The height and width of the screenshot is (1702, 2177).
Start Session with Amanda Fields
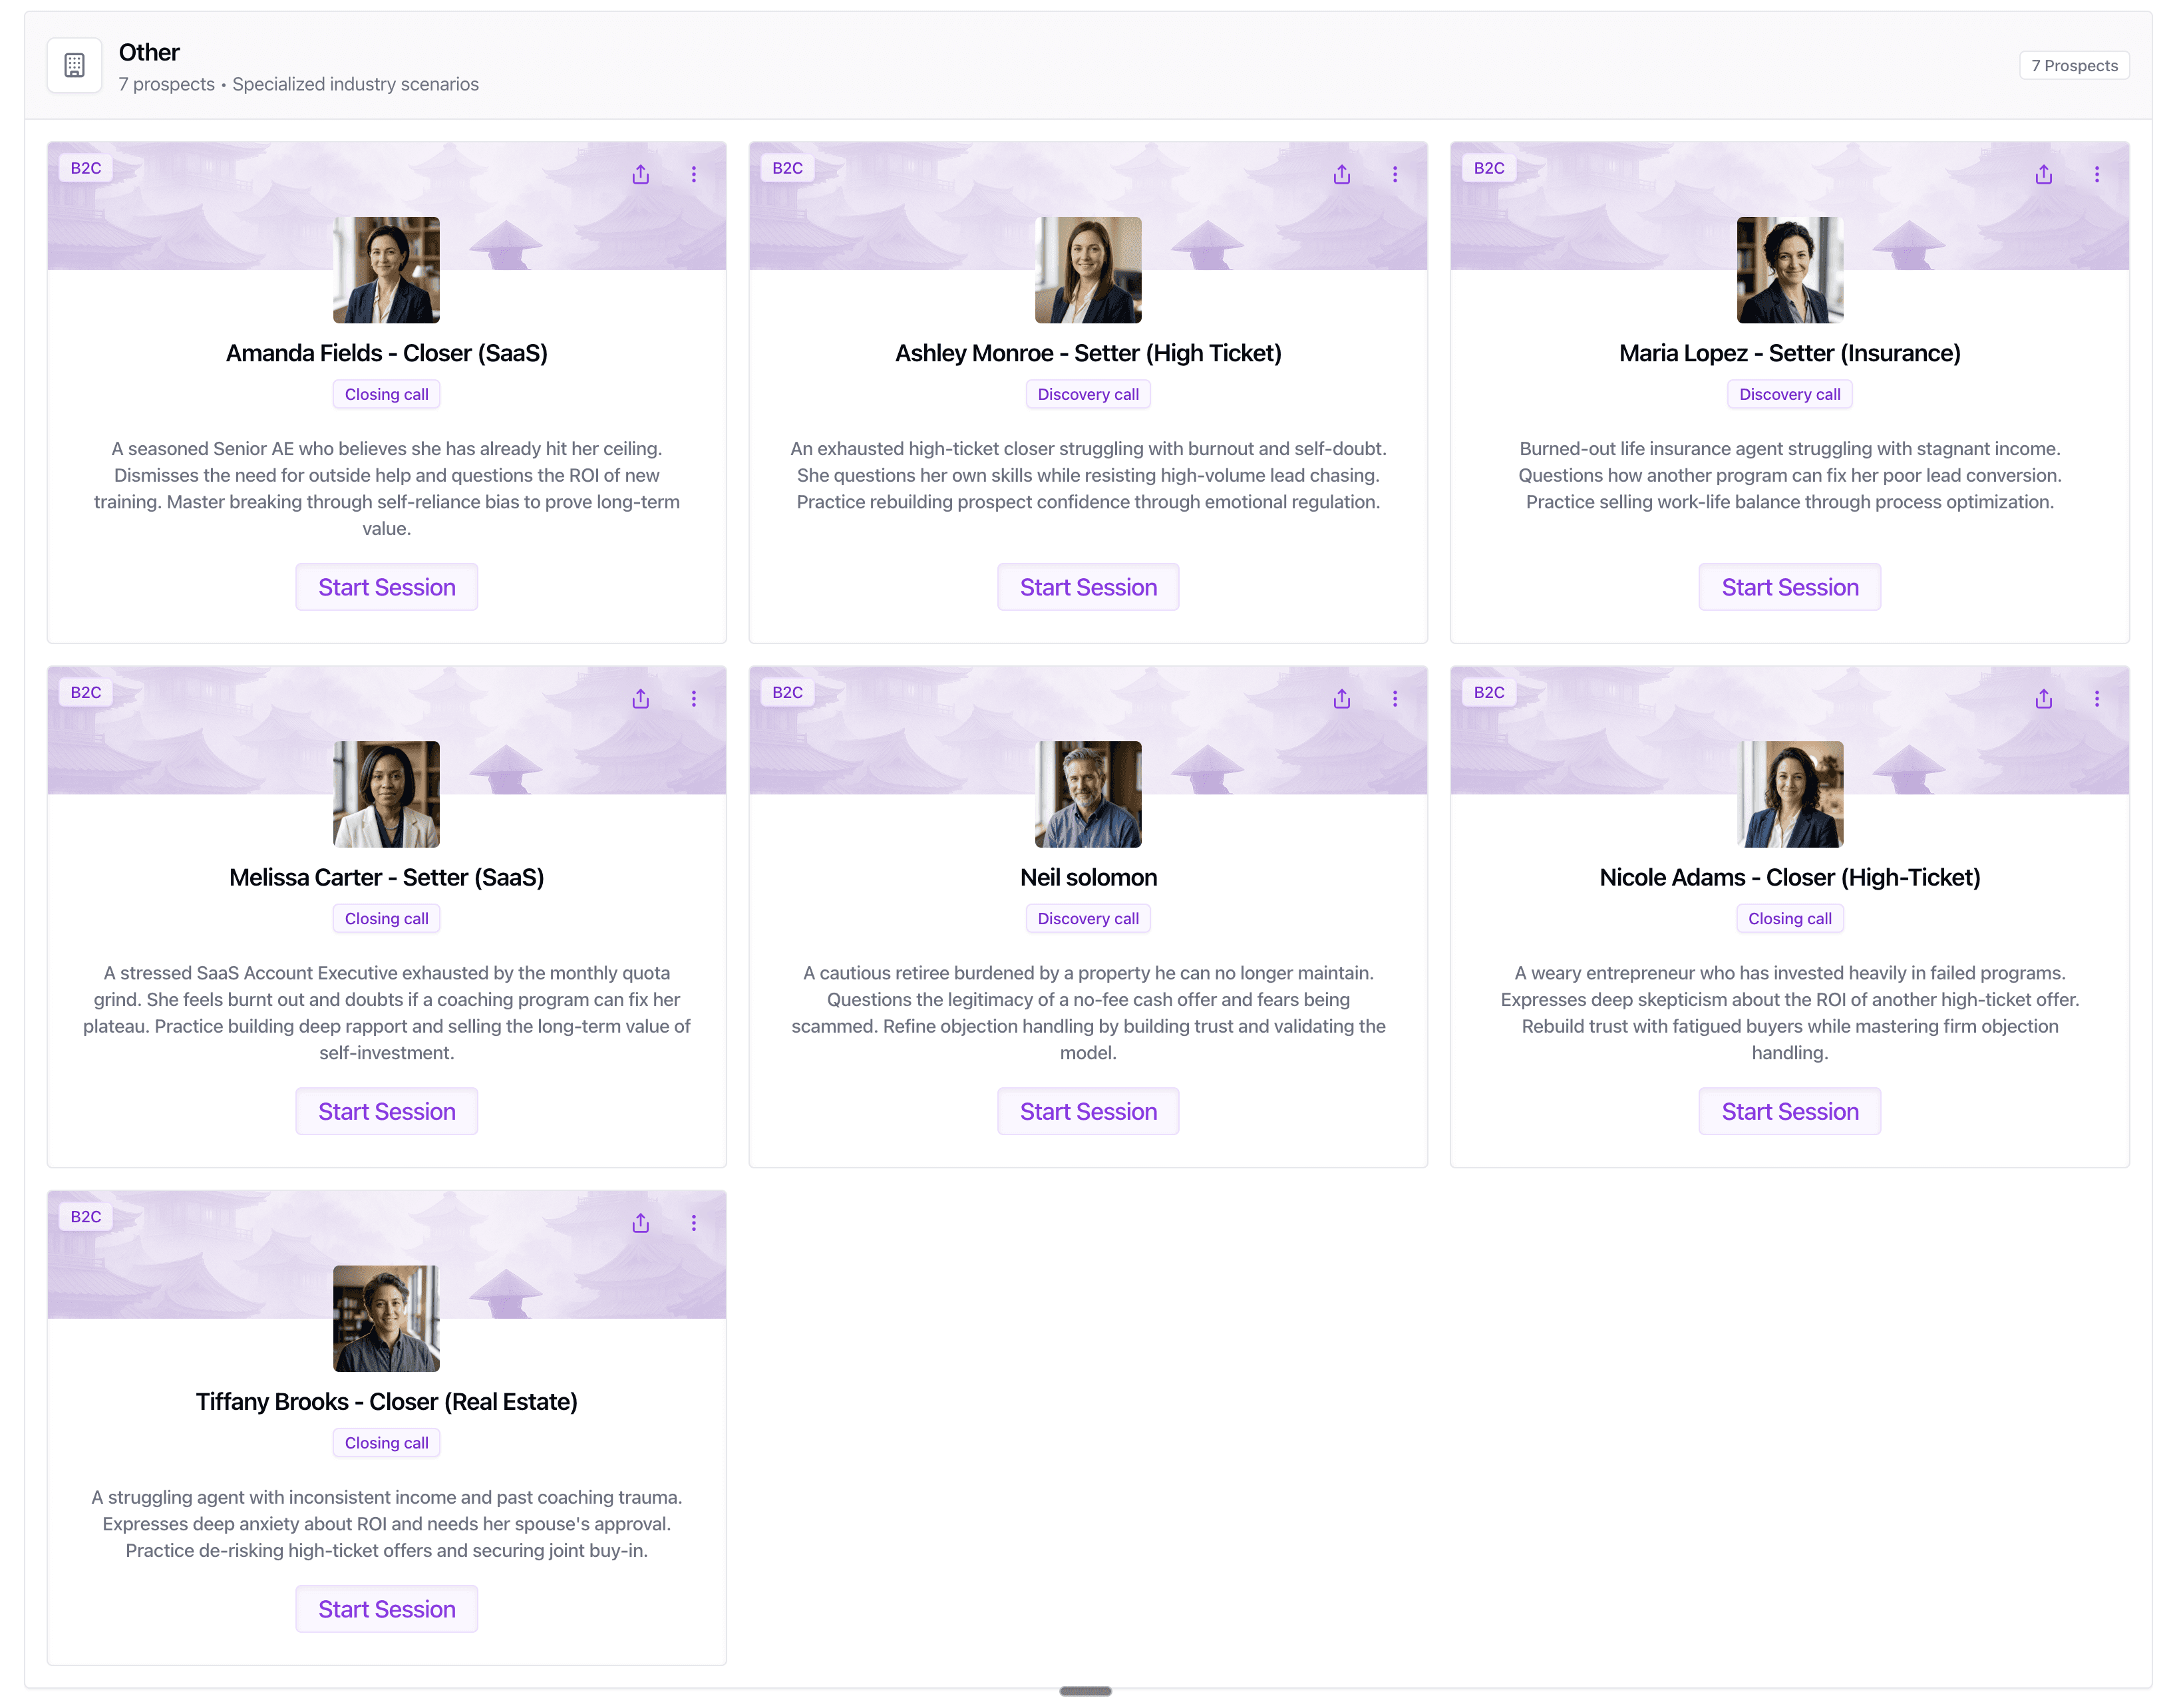387,588
